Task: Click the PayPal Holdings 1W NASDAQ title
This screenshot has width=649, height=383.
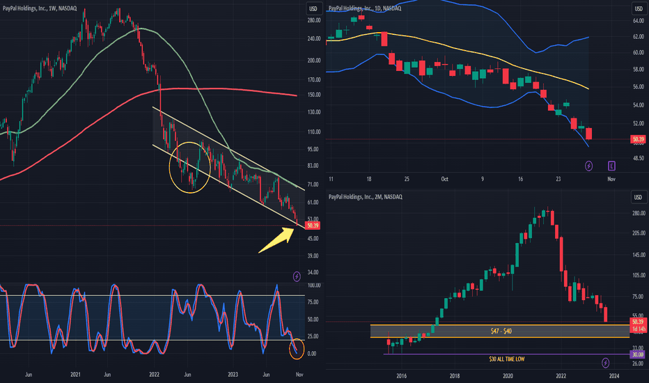Action: tap(40, 8)
